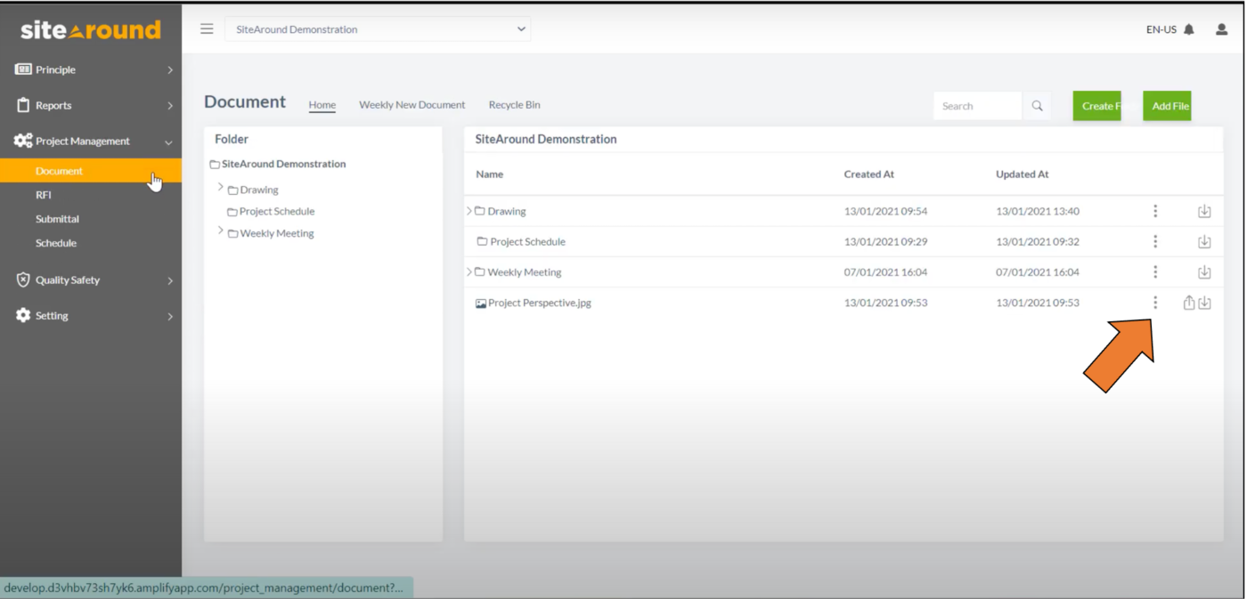
Task: Click the download icon for Weekly Meeting
Action: 1205,271
